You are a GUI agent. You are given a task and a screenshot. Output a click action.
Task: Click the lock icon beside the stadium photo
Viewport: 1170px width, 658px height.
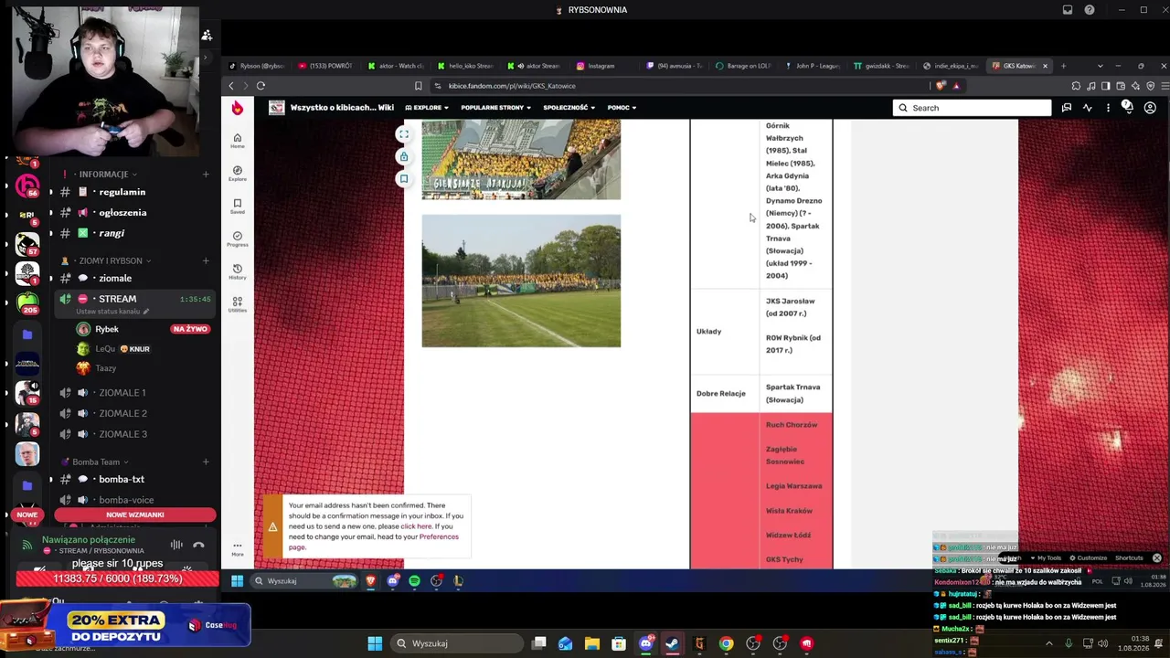403,156
